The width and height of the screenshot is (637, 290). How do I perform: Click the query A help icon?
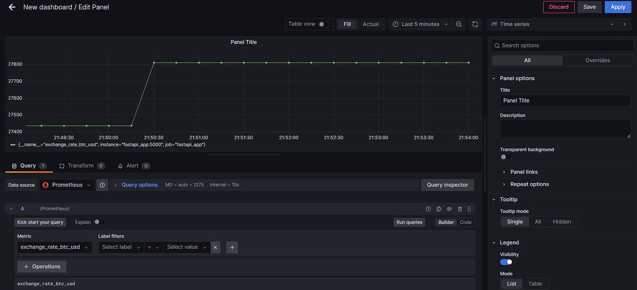point(428,209)
